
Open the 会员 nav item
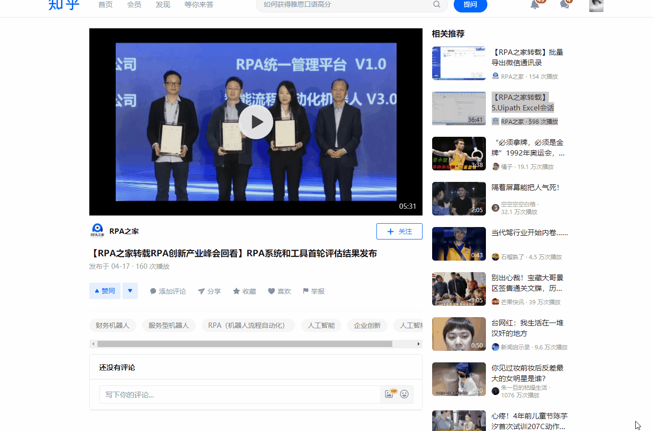coord(134,5)
